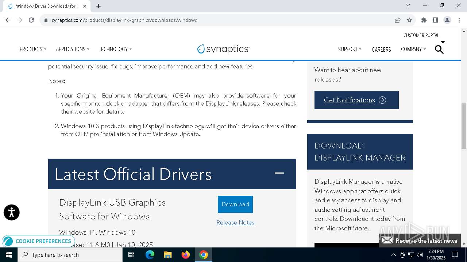This screenshot has height=262, width=467.
Task: Close the Windows Driver Downloads tab
Action: click(x=85, y=6)
